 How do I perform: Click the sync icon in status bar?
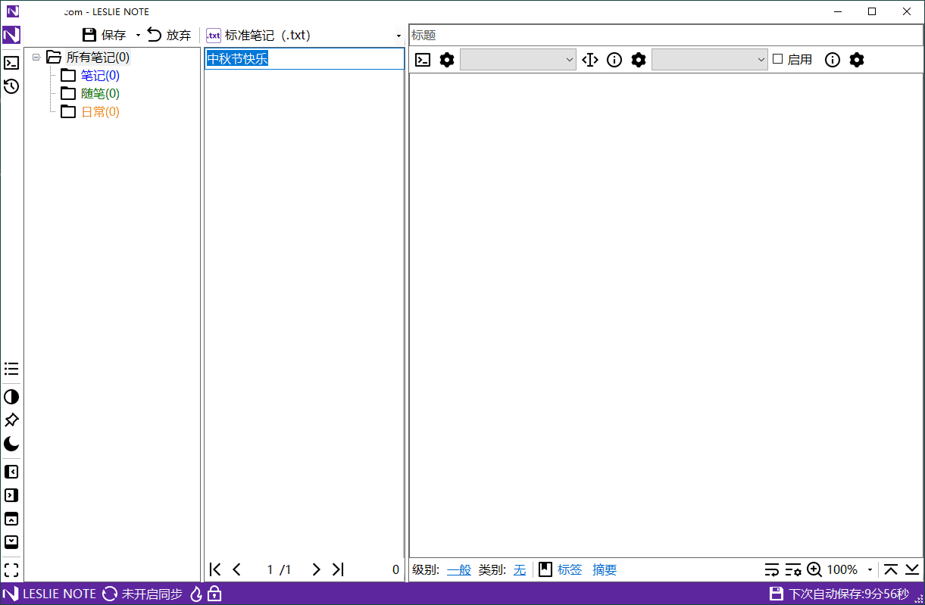pyautogui.click(x=110, y=594)
